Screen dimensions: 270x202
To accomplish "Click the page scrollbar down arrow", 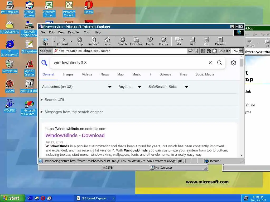I will (242, 155).
